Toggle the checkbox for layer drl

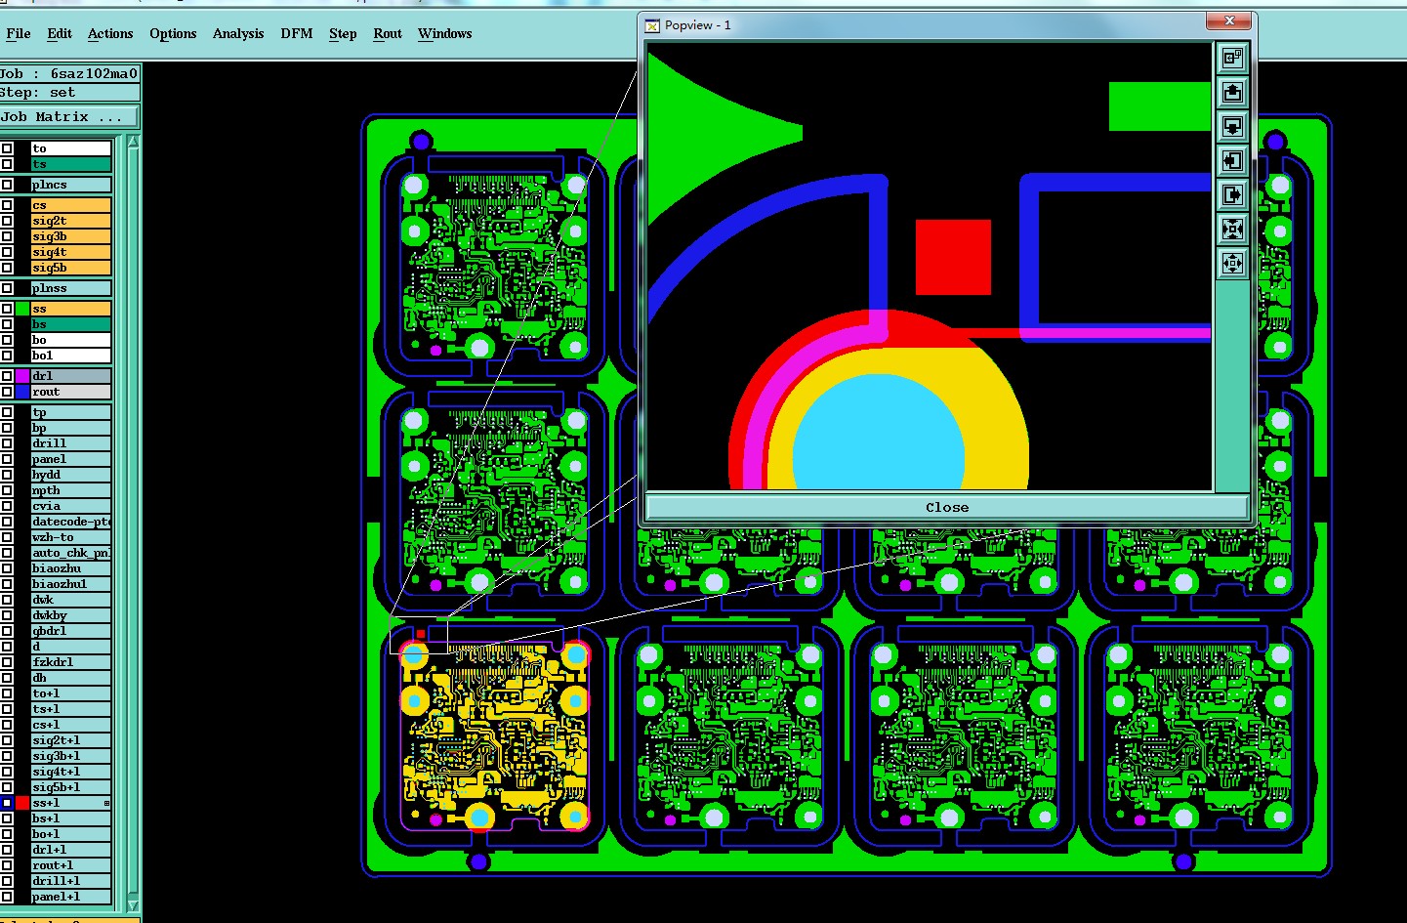click(7, 376)
